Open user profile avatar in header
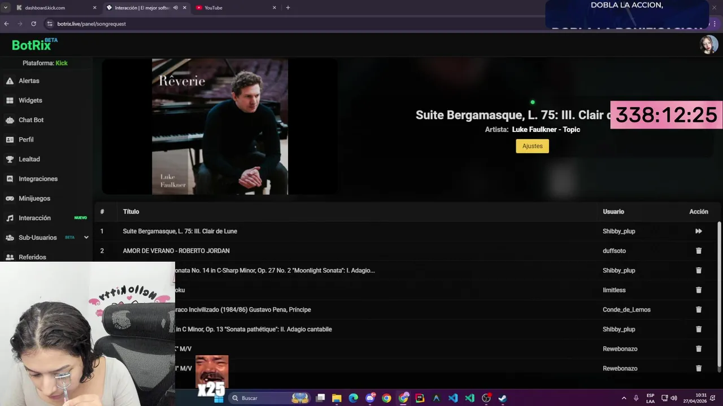 pos(708,45)
